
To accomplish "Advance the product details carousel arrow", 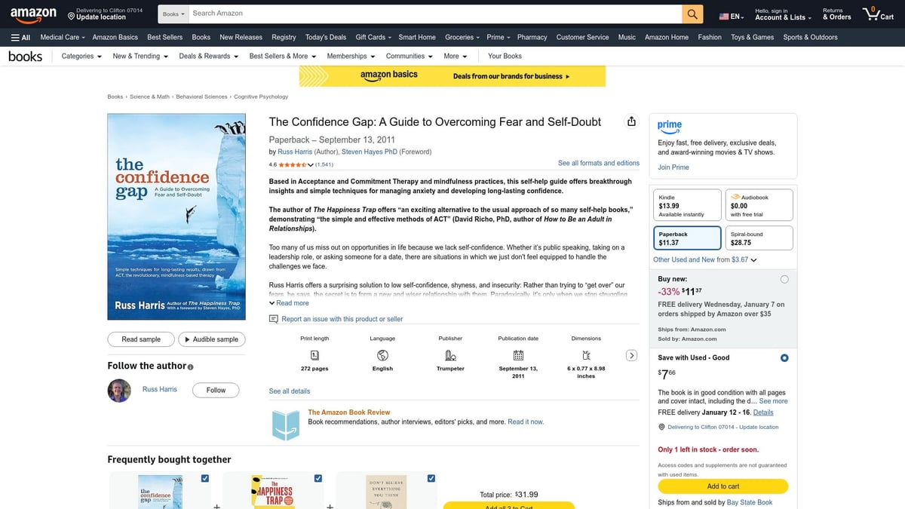I will pyautogui.click(x=631, y=354).
